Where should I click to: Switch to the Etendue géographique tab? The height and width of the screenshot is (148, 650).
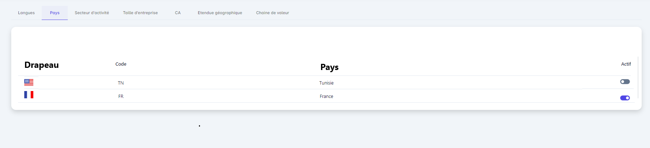(220, 13)
